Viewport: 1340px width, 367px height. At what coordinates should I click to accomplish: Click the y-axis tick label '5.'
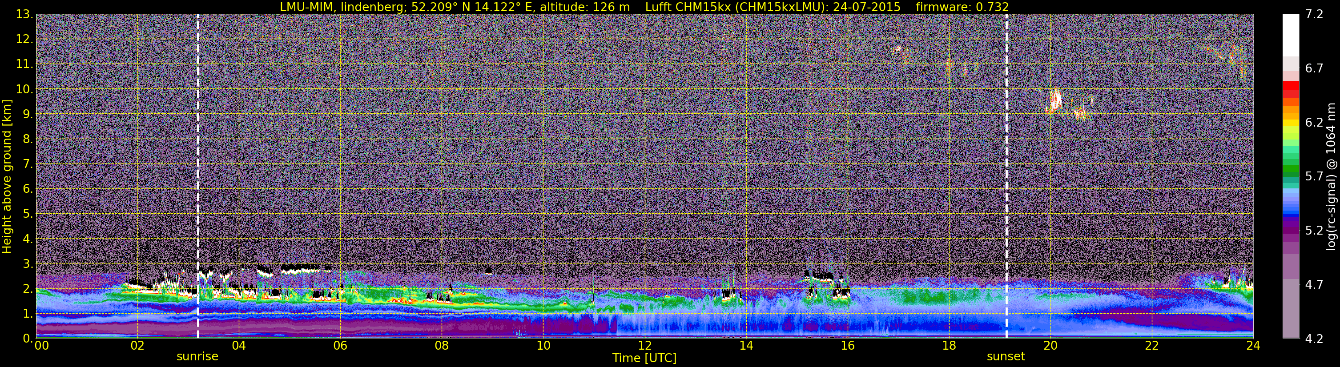pyautogui.click(x=28, y=214)
